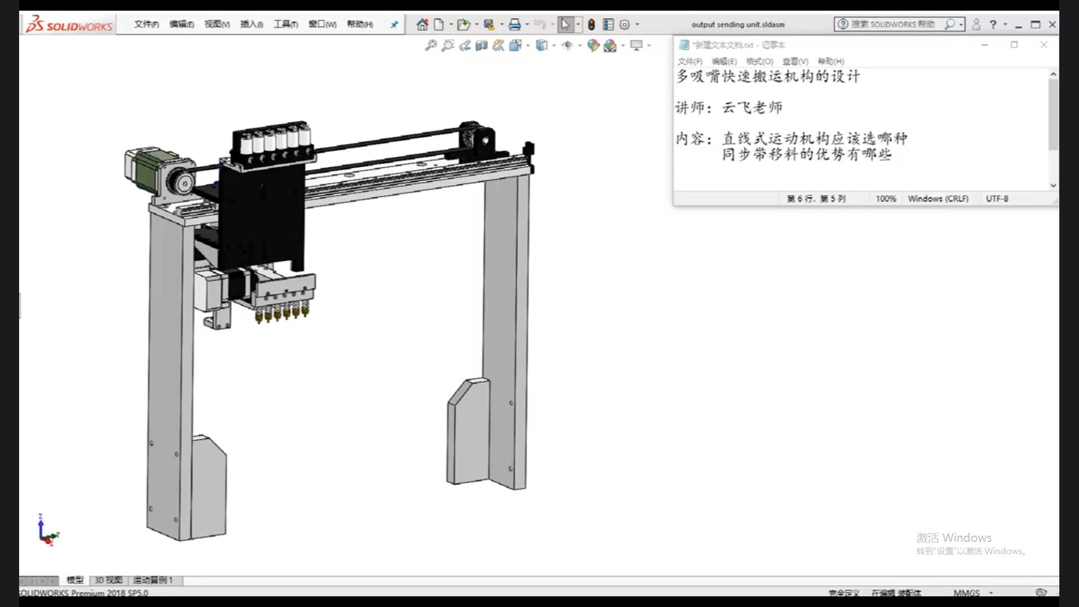Create a new document with the blank page icon
Image resolution: width=1079 pixels, height=607 pixels.
click(439, 24)
